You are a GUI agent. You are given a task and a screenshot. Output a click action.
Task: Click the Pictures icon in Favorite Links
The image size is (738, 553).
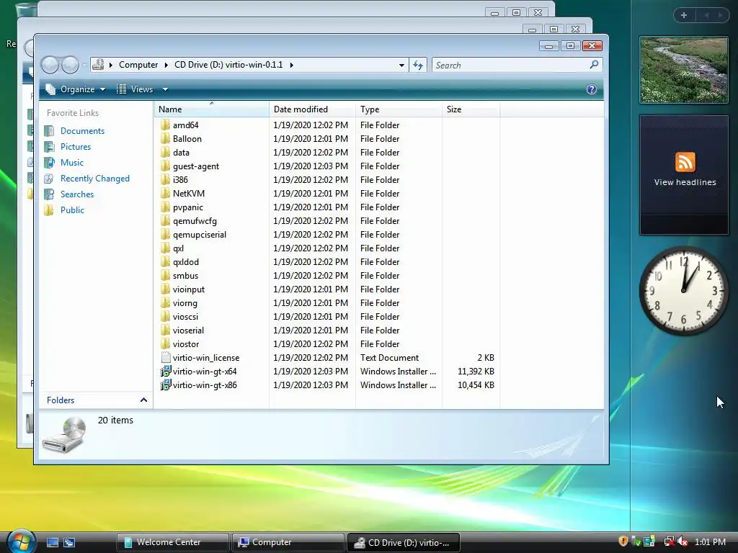(49, 147)
